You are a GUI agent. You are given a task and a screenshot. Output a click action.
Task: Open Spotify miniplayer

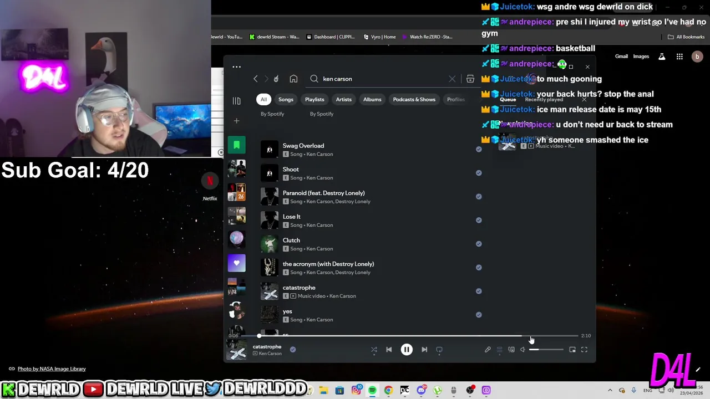[572, 350]
